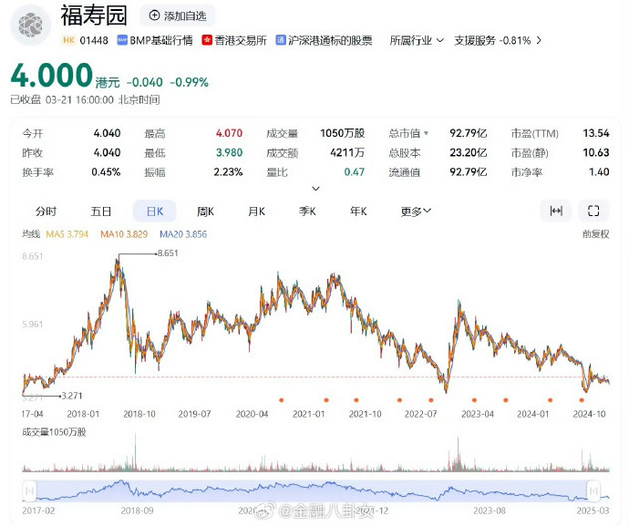Screen dimensions: 629x526
Task: Click the 量比 value 0.47
Action: coord(355,171)
